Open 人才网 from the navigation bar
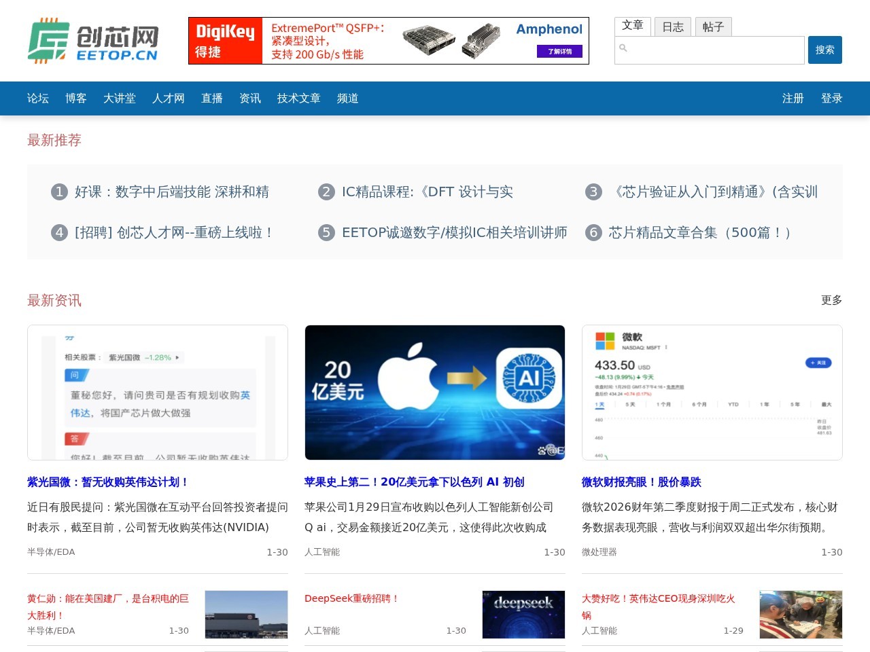 click(169, 98)
